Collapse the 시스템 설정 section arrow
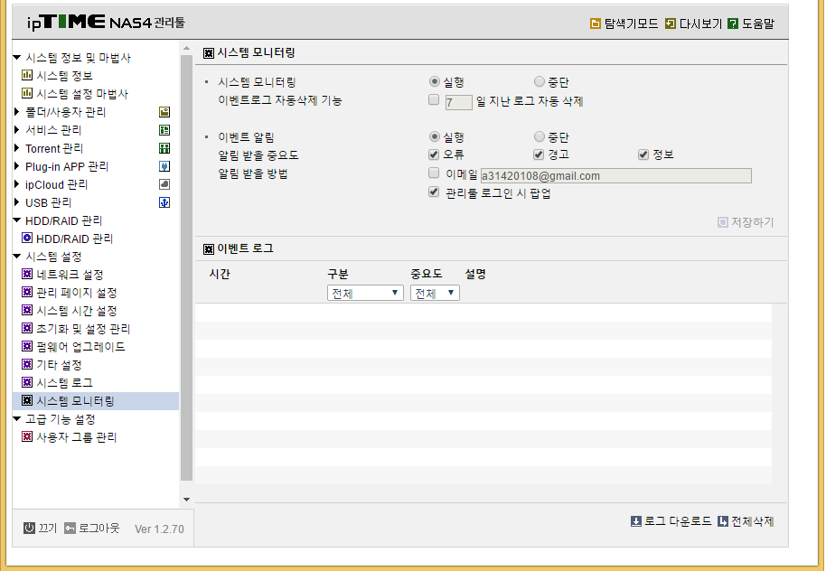The image size is (826, 571). (x=17, y=257)
